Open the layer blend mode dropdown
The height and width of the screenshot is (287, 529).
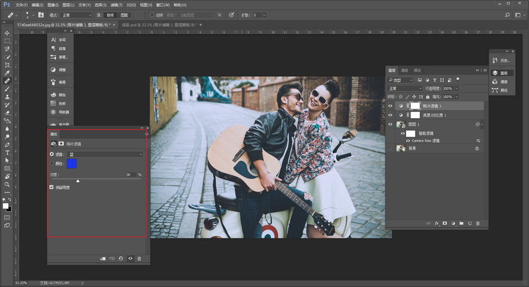[405, 89]
